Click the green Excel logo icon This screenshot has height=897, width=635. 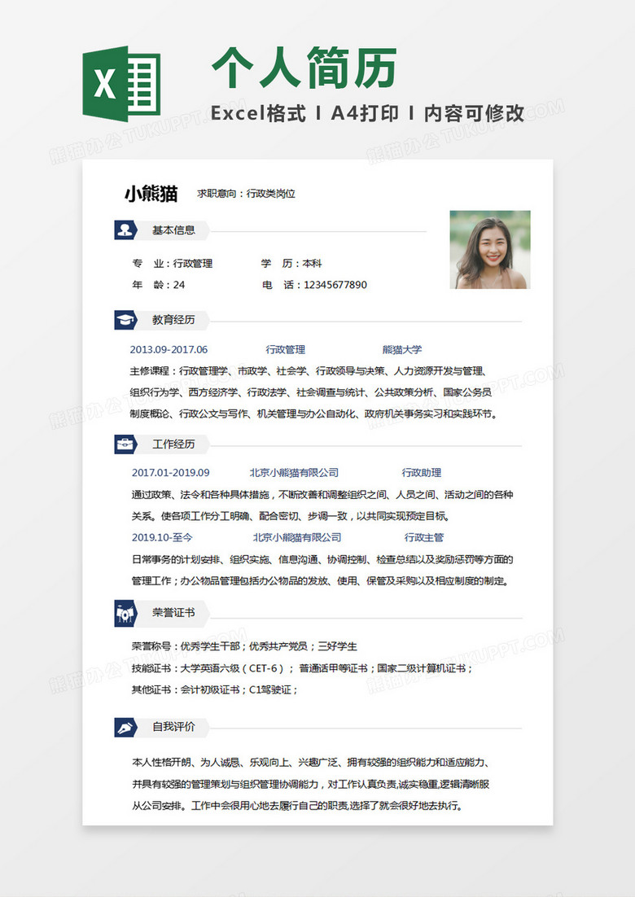click(121, 83)
